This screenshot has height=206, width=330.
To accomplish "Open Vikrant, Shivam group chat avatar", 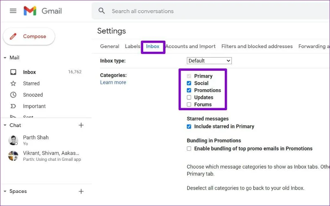I will coord(13,156).
